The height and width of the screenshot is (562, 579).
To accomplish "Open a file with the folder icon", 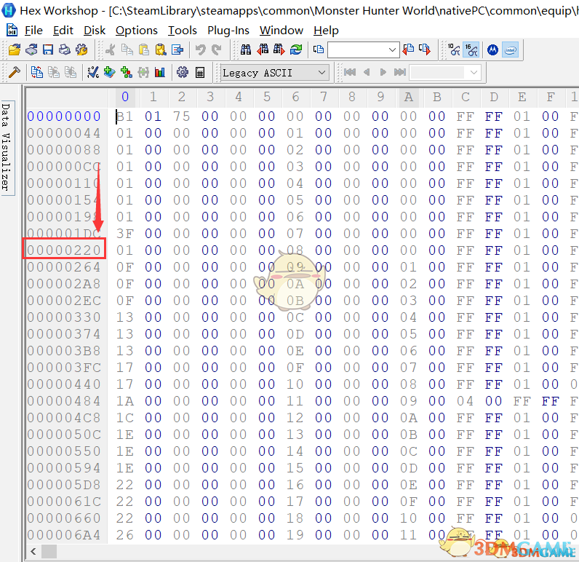I will [x=15, y=50].
